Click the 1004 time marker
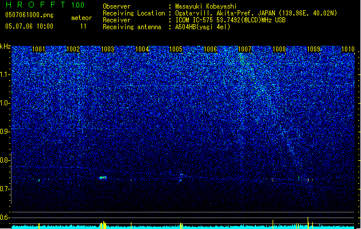This screenshot has height=229, width=361. (142, 49)
